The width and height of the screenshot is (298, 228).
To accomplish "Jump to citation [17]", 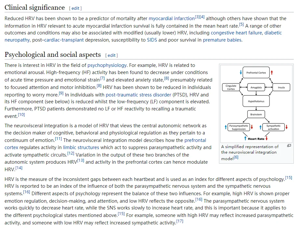I will [x=180, y=221].
